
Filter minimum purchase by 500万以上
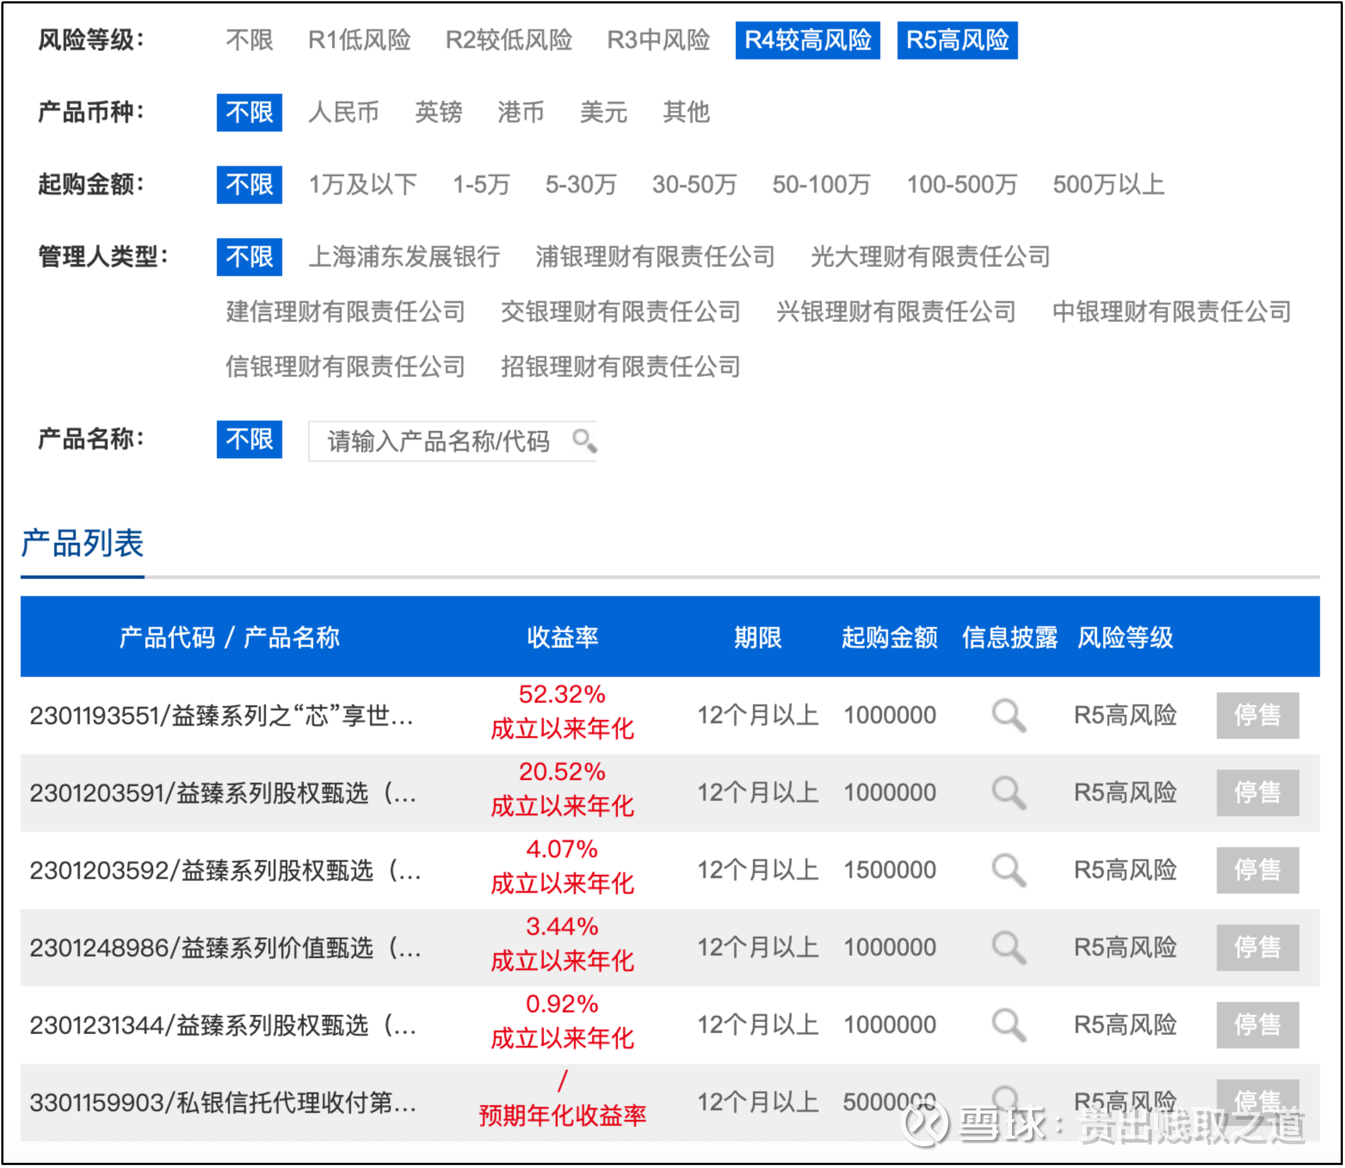(1107, 185)
